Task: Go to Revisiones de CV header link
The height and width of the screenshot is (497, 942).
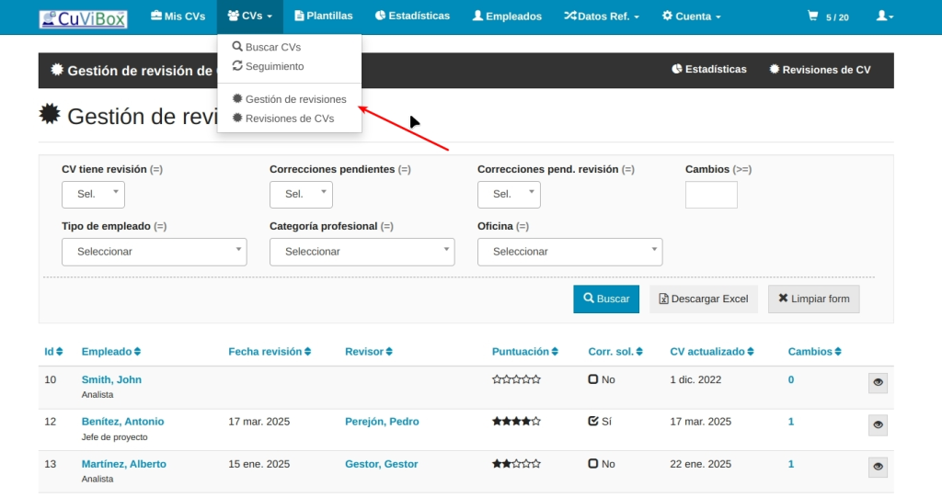Action: (x=820, y=70)
